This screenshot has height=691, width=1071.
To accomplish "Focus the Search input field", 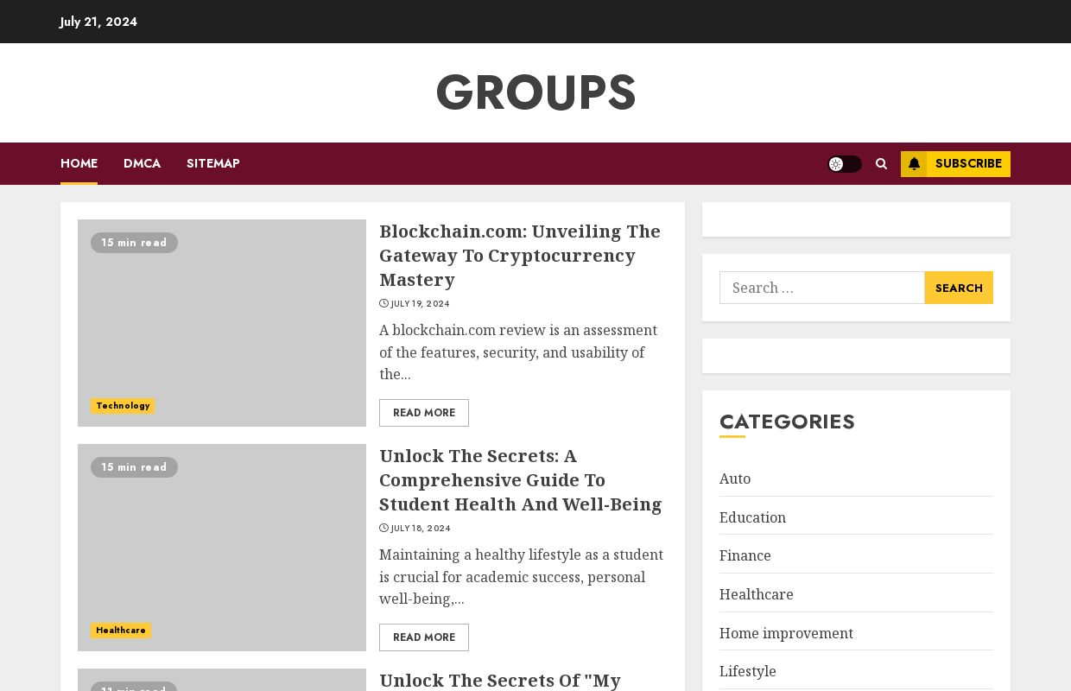I will coord(822,288).
